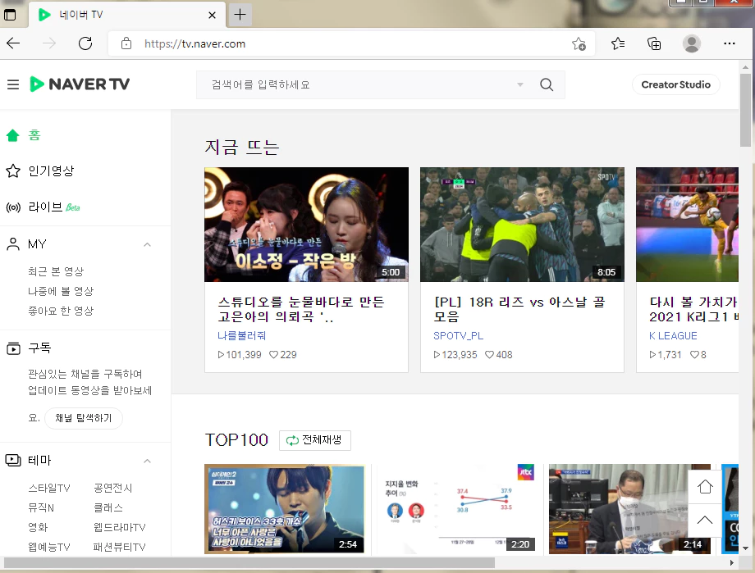
Task: Open the 영화 theme
Action: point(38,527)
